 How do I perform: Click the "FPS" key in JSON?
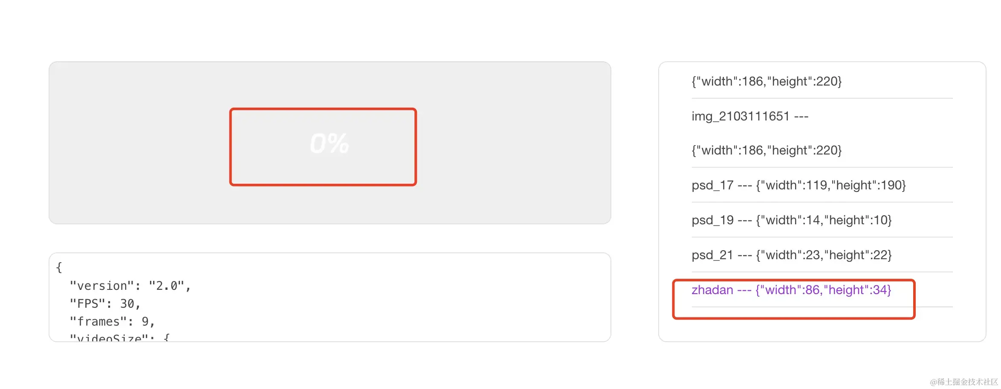[87, 304]
